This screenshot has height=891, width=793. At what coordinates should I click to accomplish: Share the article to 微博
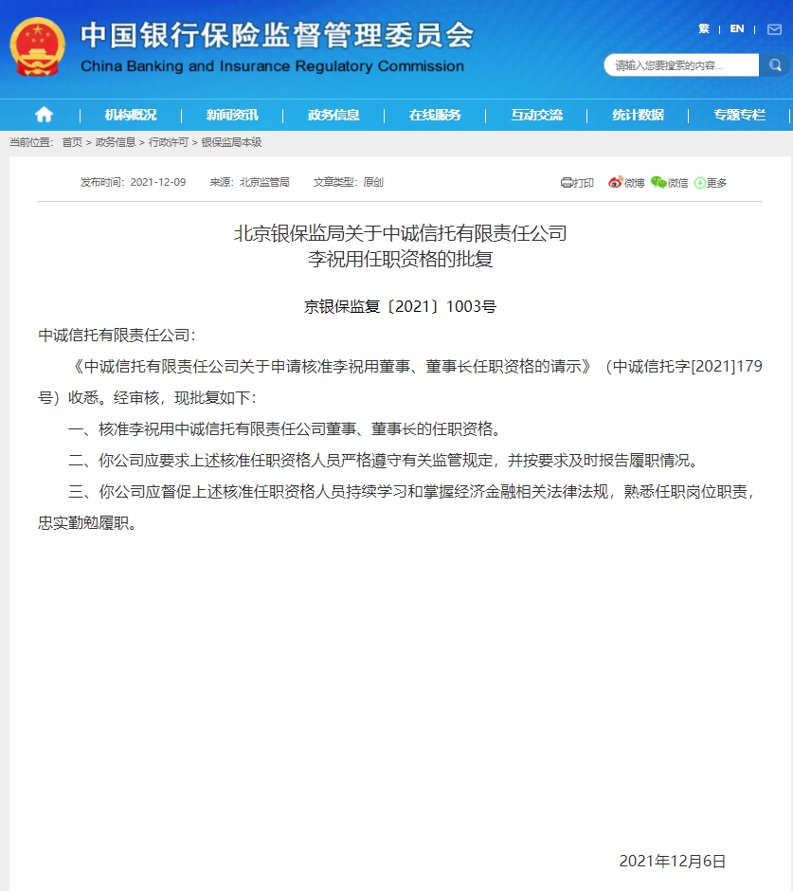pos(626,182)
